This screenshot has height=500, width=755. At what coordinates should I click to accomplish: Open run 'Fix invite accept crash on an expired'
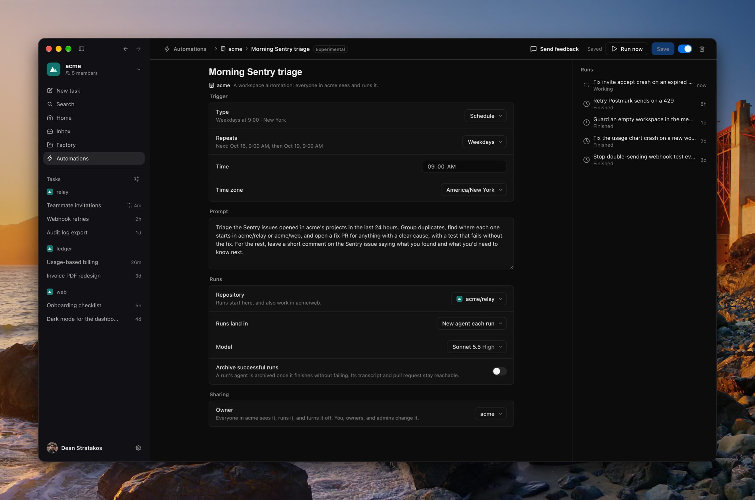645,85
